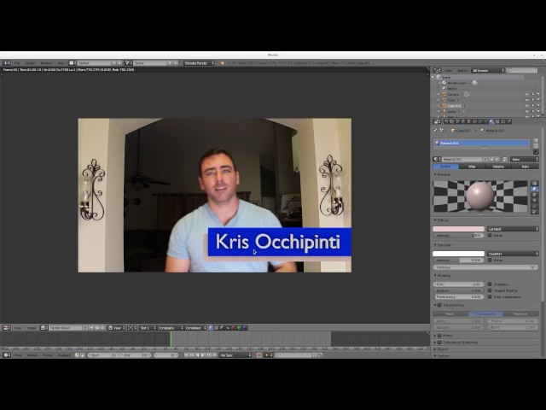The height and width of the screenshot is (410, 546).
Task: Show the green channel in image editor
Action: tap(239, 328)
